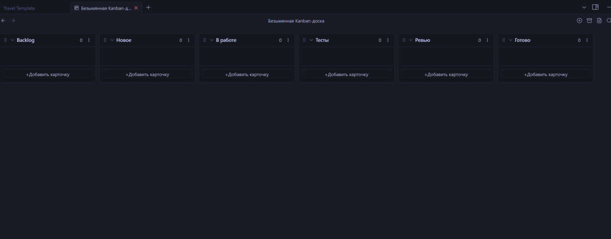The image size is (611, 239).
Task: Grab the Тесты column drag handle
Action: [x=305, y=40]
